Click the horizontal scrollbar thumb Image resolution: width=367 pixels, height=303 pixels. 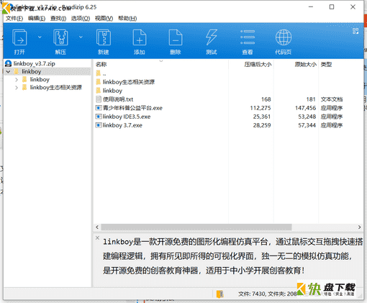click(196, 227)
